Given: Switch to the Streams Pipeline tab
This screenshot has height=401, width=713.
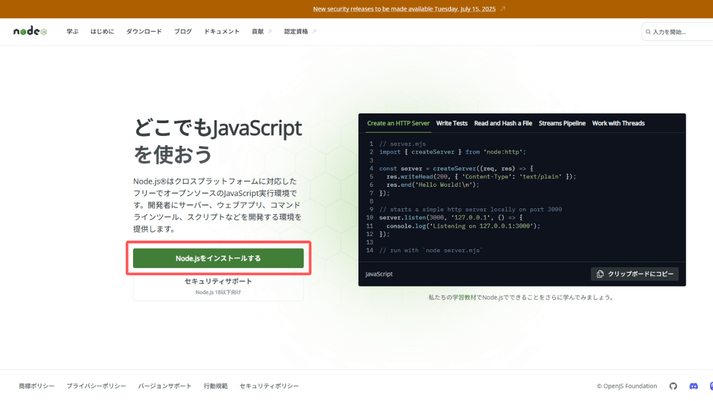Looking at the screenshot, I should tap(562, 123).
